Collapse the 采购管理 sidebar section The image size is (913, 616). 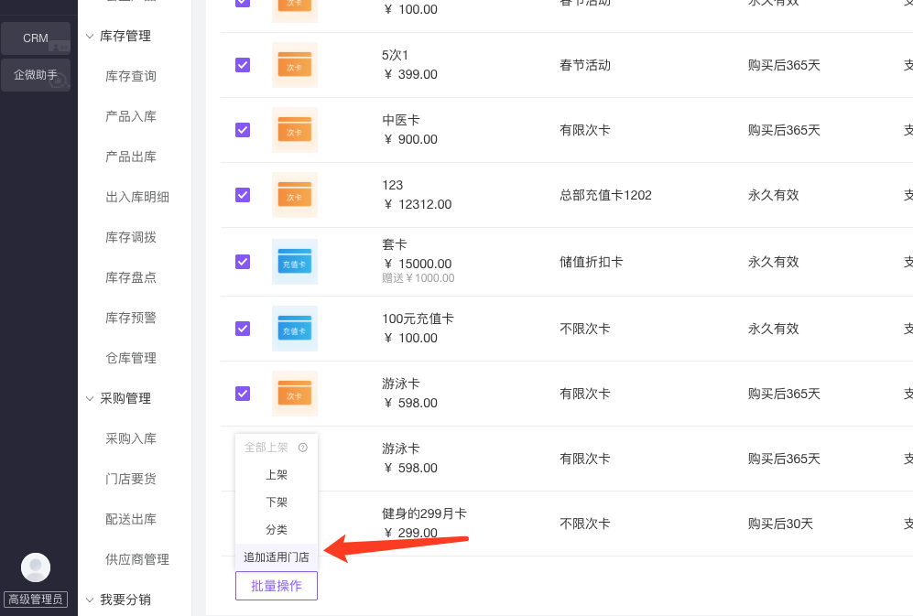click(90, 399)
